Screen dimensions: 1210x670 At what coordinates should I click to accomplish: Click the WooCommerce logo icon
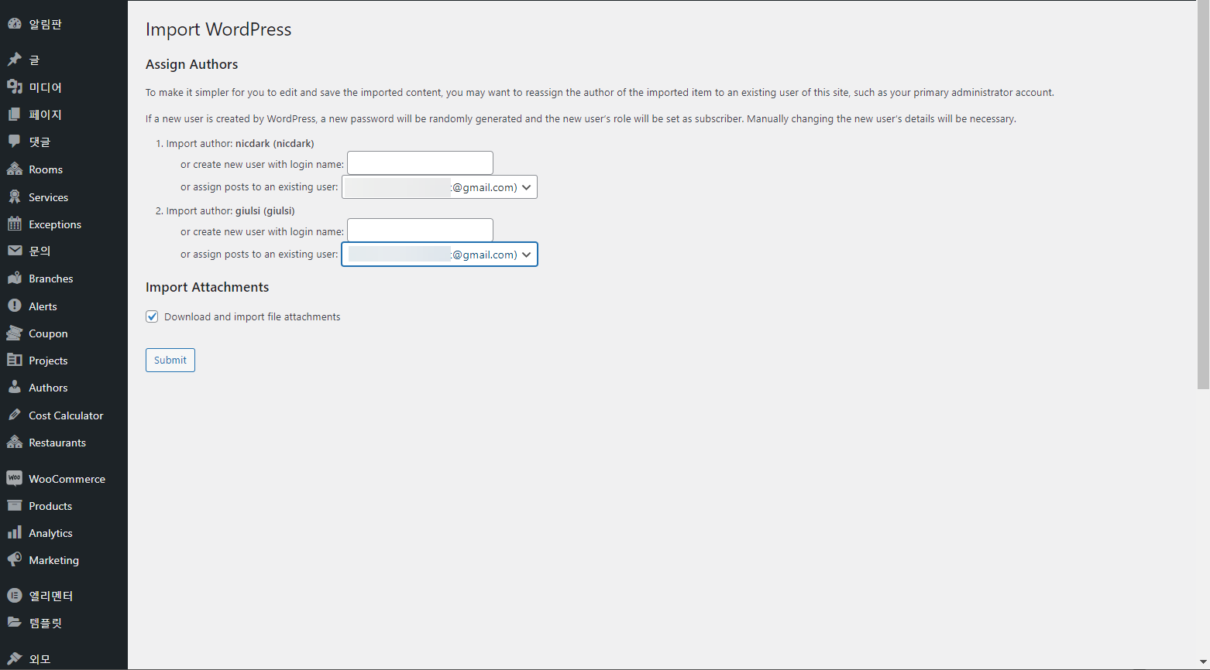(14, 479)
